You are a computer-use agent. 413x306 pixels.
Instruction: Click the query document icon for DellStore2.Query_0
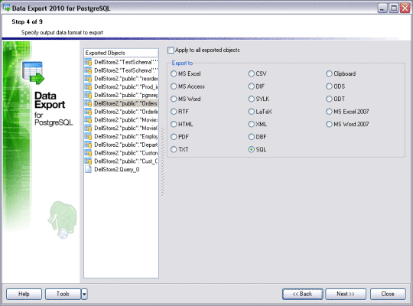pos(88,169)
